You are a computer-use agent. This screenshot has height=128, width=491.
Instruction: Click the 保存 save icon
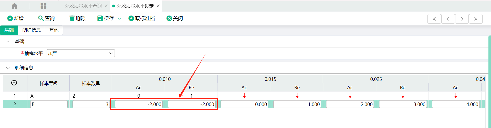100,18
